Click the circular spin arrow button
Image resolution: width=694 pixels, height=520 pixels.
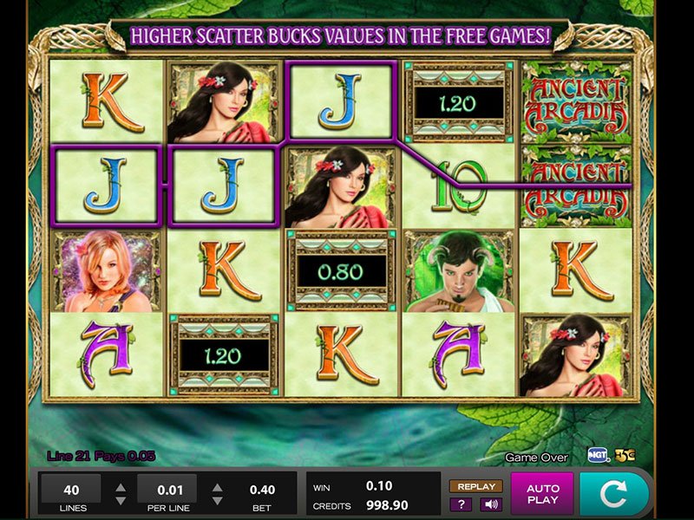tap(614, 493)
